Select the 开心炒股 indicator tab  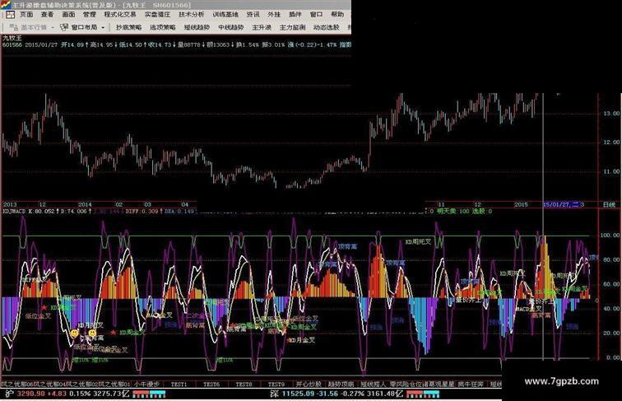click(x=309, y=385)
